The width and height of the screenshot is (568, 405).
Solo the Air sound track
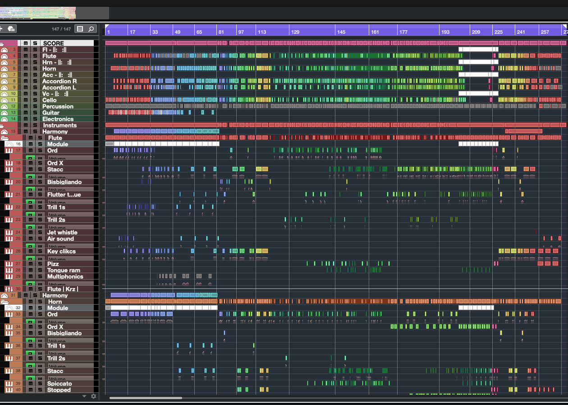coord(40,239)
